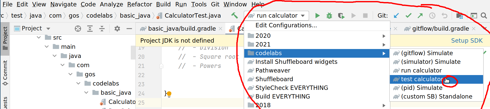
Task: Click the disabled stop square button
Action: click(365, 16)
